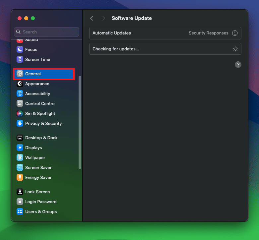Select Focus in the sidebar
The image size is (259, 240).
pos(44,49)
